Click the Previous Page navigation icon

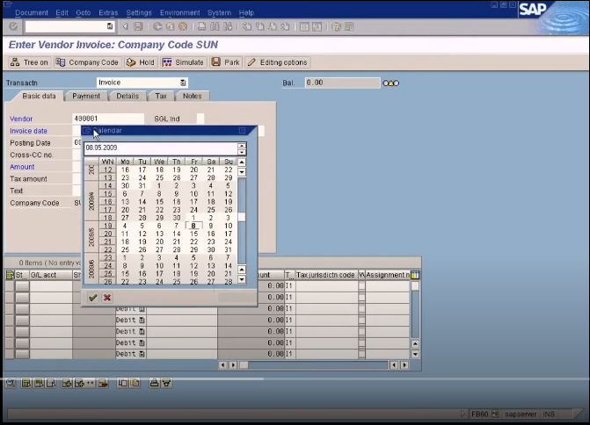(259, 26)
